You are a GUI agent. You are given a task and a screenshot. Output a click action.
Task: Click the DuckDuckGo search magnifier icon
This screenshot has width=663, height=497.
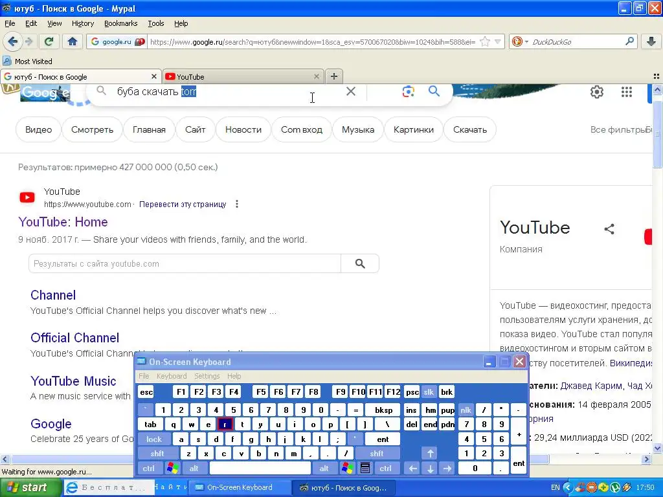coord(629,41)
